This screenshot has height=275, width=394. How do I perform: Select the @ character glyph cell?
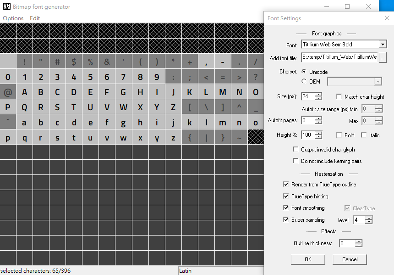click(8, 92)
